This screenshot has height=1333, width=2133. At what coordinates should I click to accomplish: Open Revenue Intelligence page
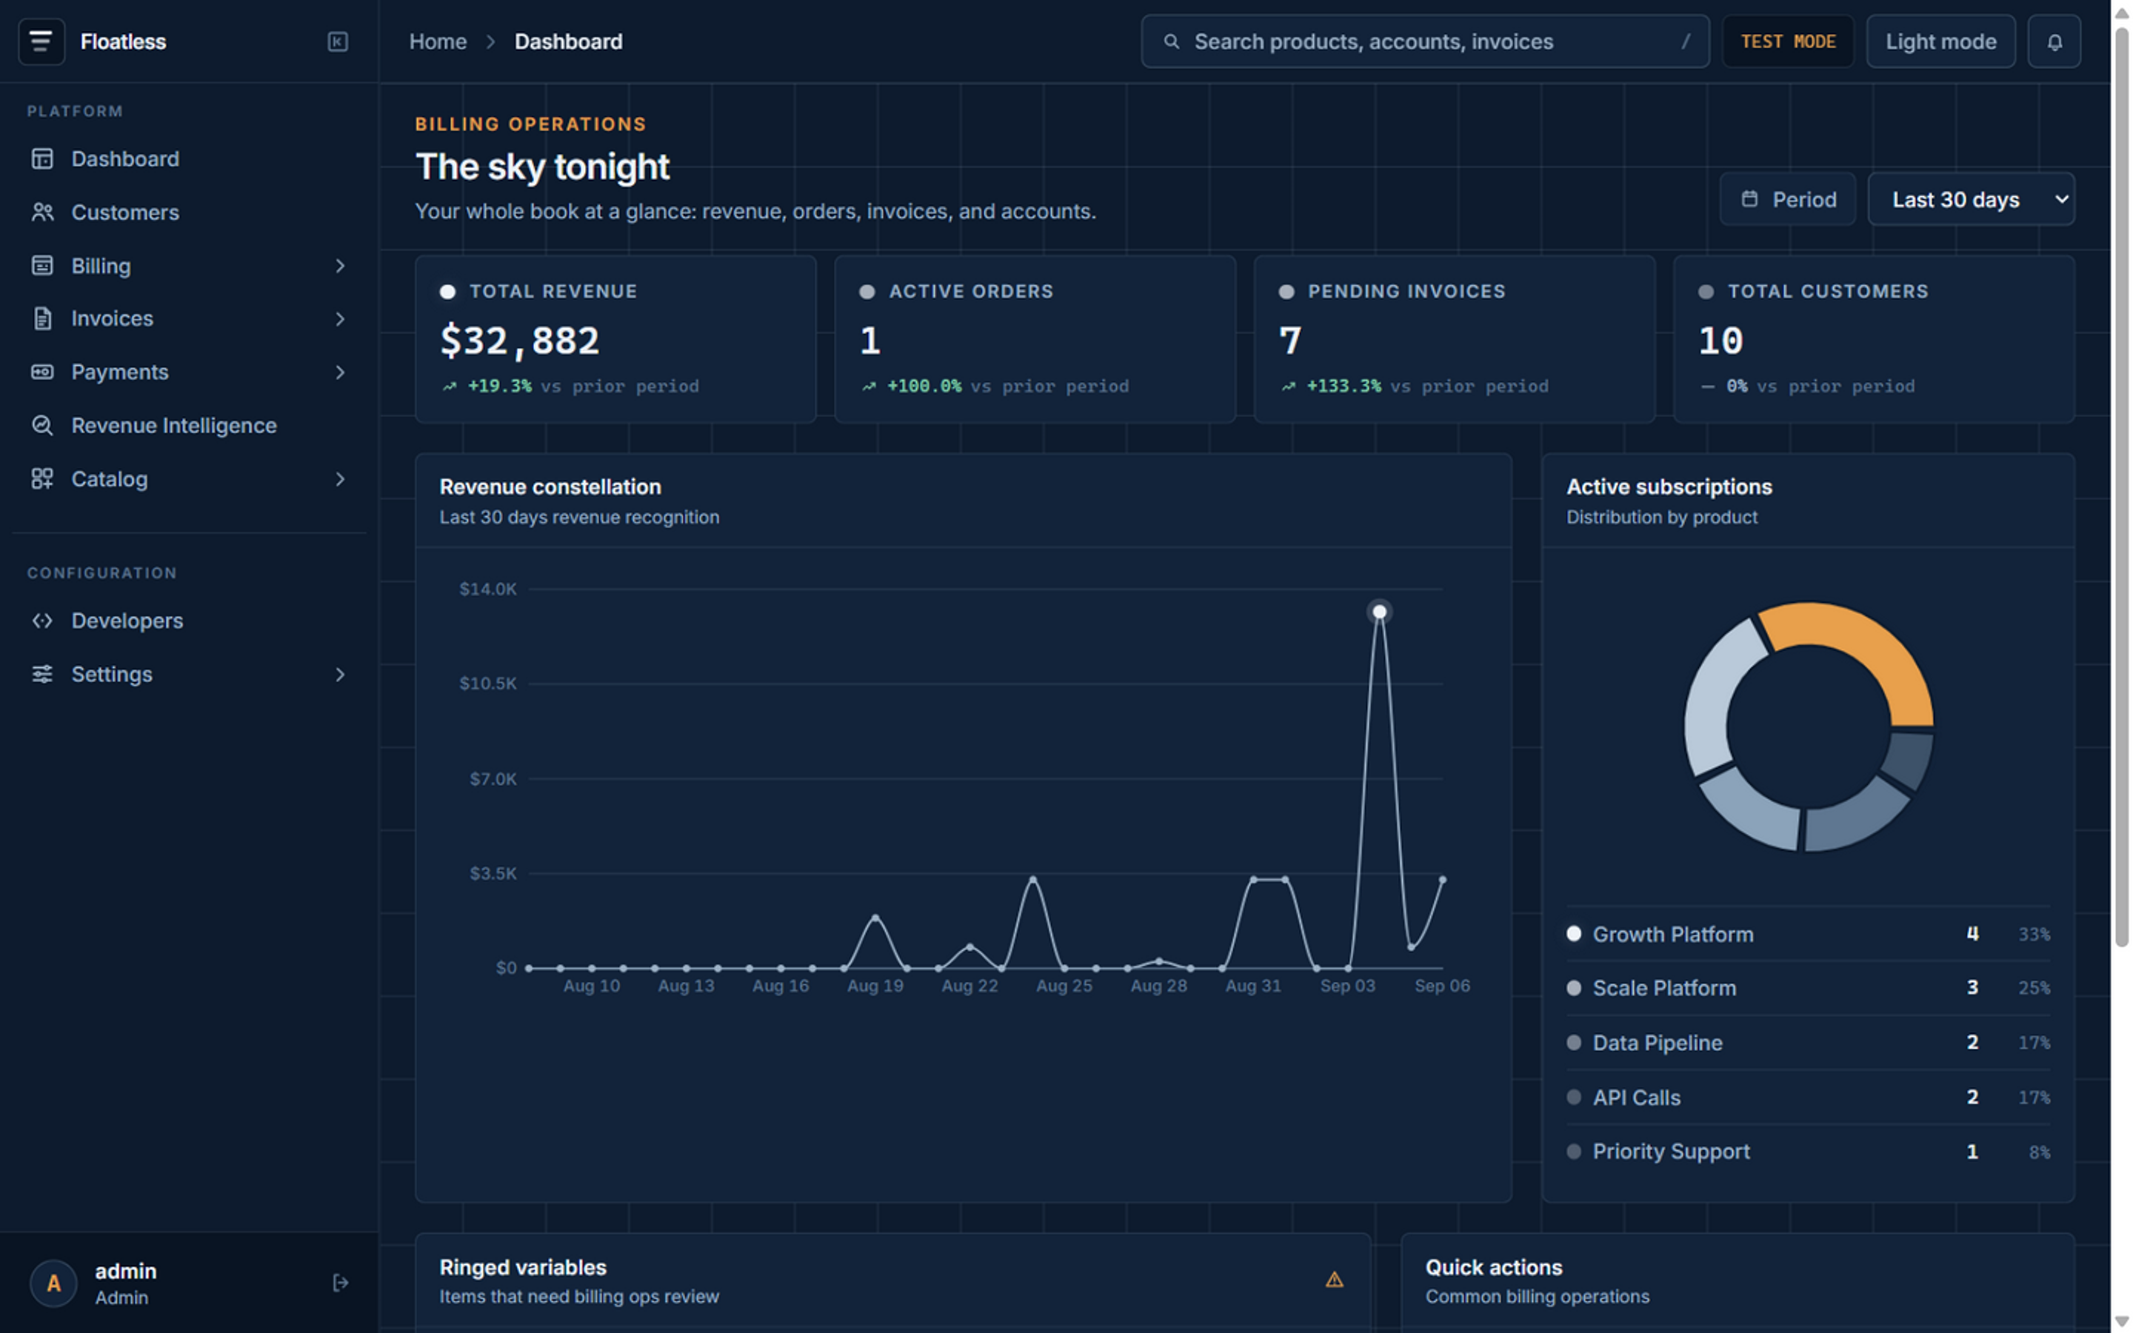(x=190, y=426)
